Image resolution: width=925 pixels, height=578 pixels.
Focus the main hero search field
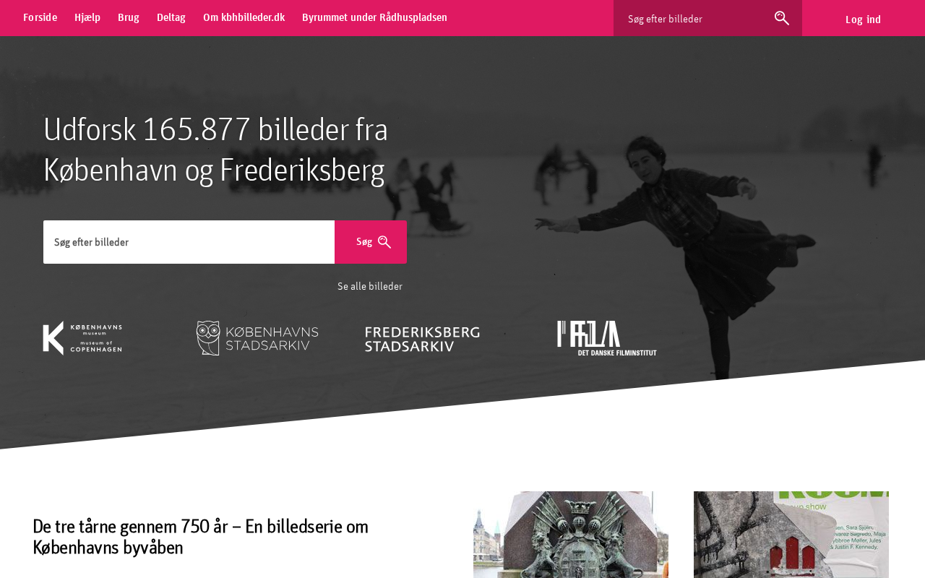[x=189, y=242]
